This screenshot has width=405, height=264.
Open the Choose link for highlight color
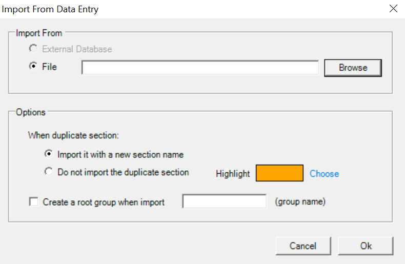point(324,174)
